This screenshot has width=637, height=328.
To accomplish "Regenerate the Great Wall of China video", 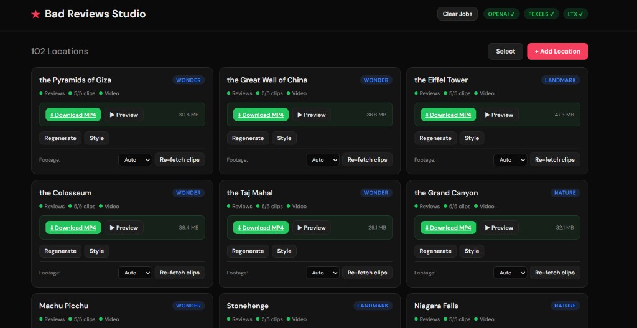I will click(248, 138).
